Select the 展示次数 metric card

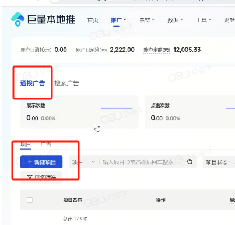[x=79, y=112]
